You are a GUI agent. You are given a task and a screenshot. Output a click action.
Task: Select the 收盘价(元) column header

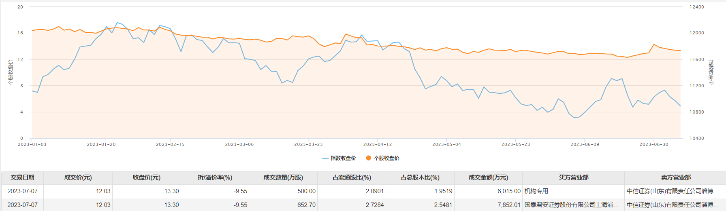[x=147, y=177]
